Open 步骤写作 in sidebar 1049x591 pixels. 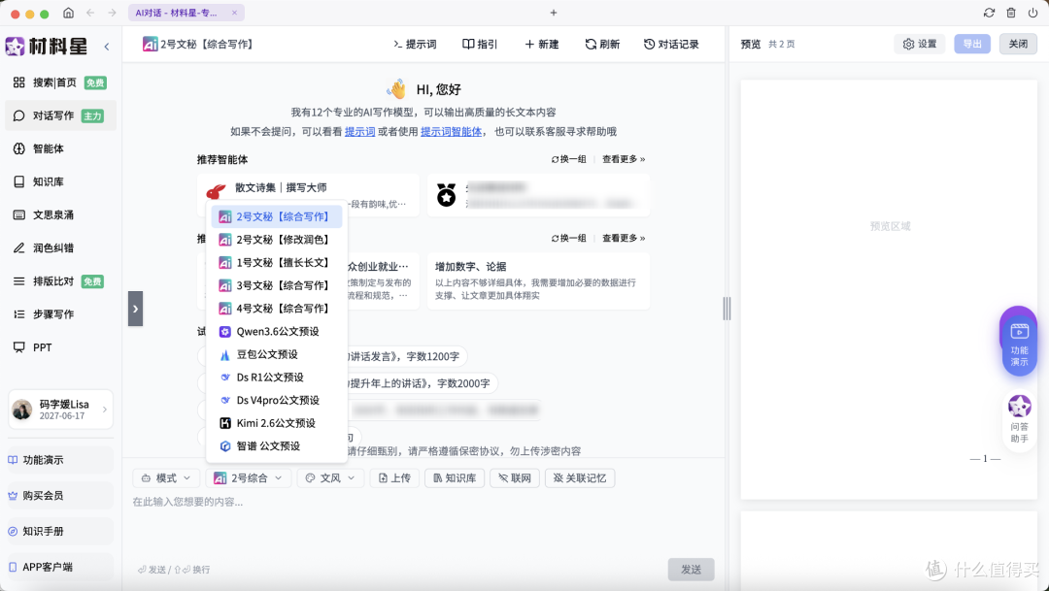point(60,314)
